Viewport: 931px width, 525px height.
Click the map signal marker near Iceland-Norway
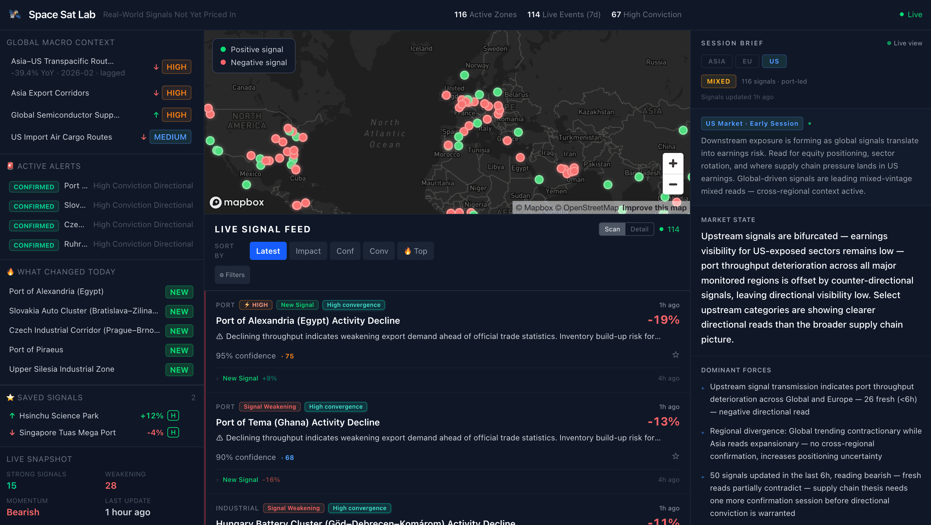coord(465,75)
